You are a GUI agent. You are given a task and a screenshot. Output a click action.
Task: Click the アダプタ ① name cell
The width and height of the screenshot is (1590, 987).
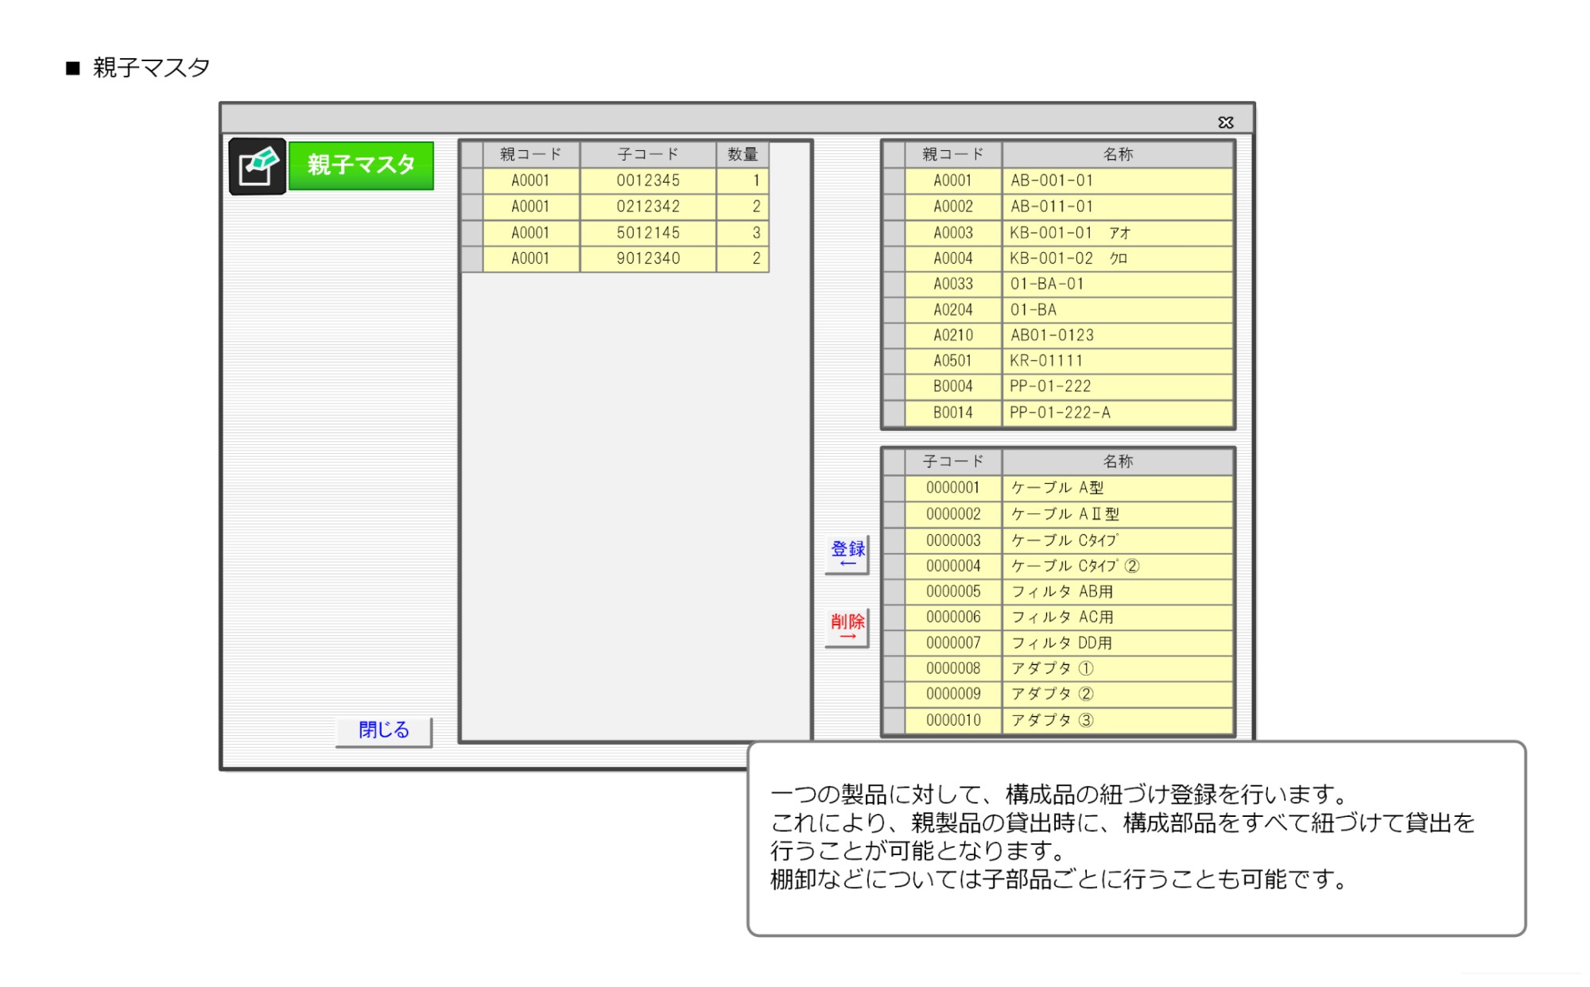[x=1118, y=668]
